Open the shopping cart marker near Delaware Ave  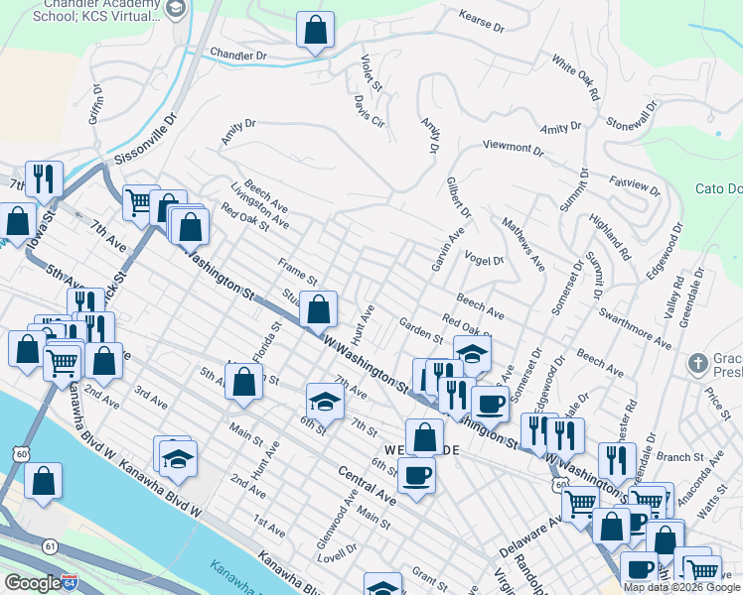click(x=580, y=505)
